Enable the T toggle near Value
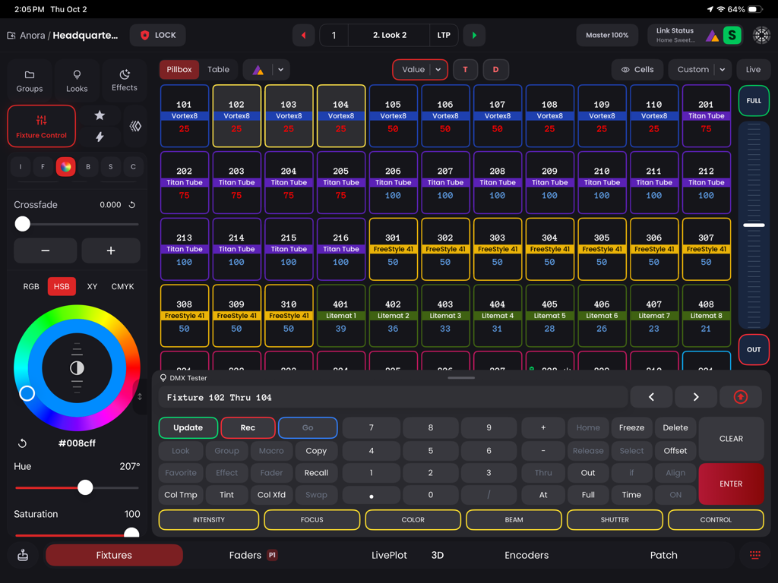Viewport: 778px width, 583px height. pyautogui.click(x=465, y=69)
